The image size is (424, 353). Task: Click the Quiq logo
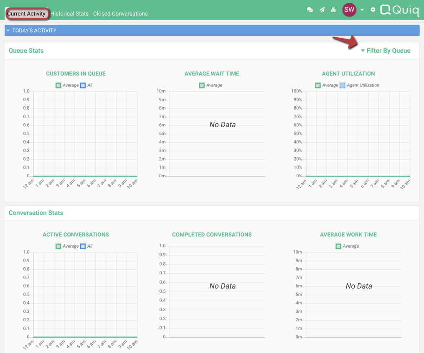(400, 10)
